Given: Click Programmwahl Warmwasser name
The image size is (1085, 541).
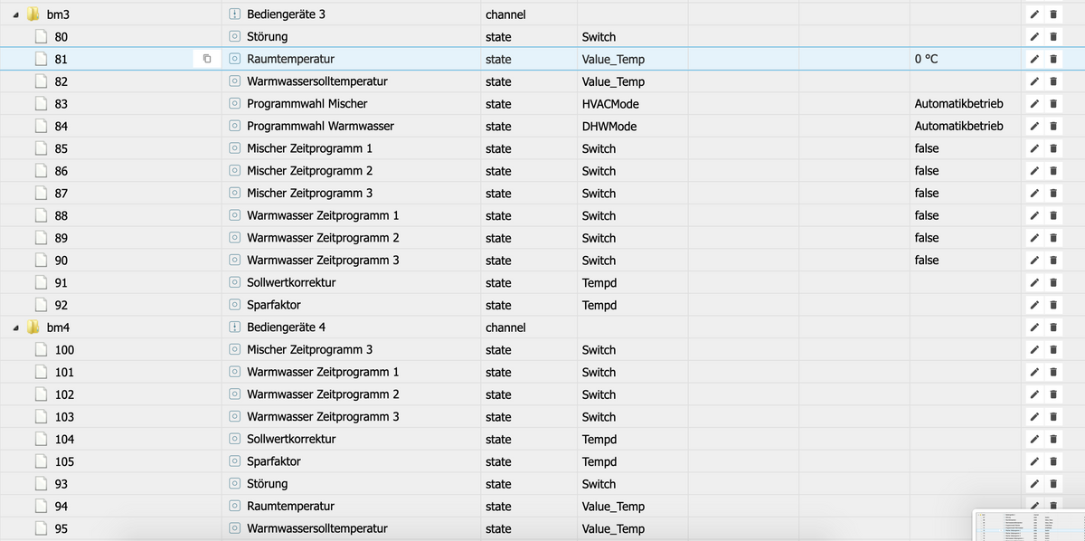Looking at the screenshot, I should point(320,127).
